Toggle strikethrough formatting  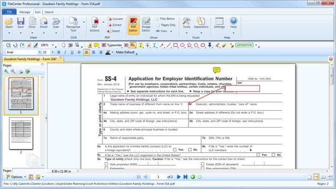point(79,52)
